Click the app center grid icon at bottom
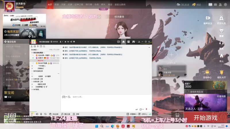230x129 pixels. [139, 114]
